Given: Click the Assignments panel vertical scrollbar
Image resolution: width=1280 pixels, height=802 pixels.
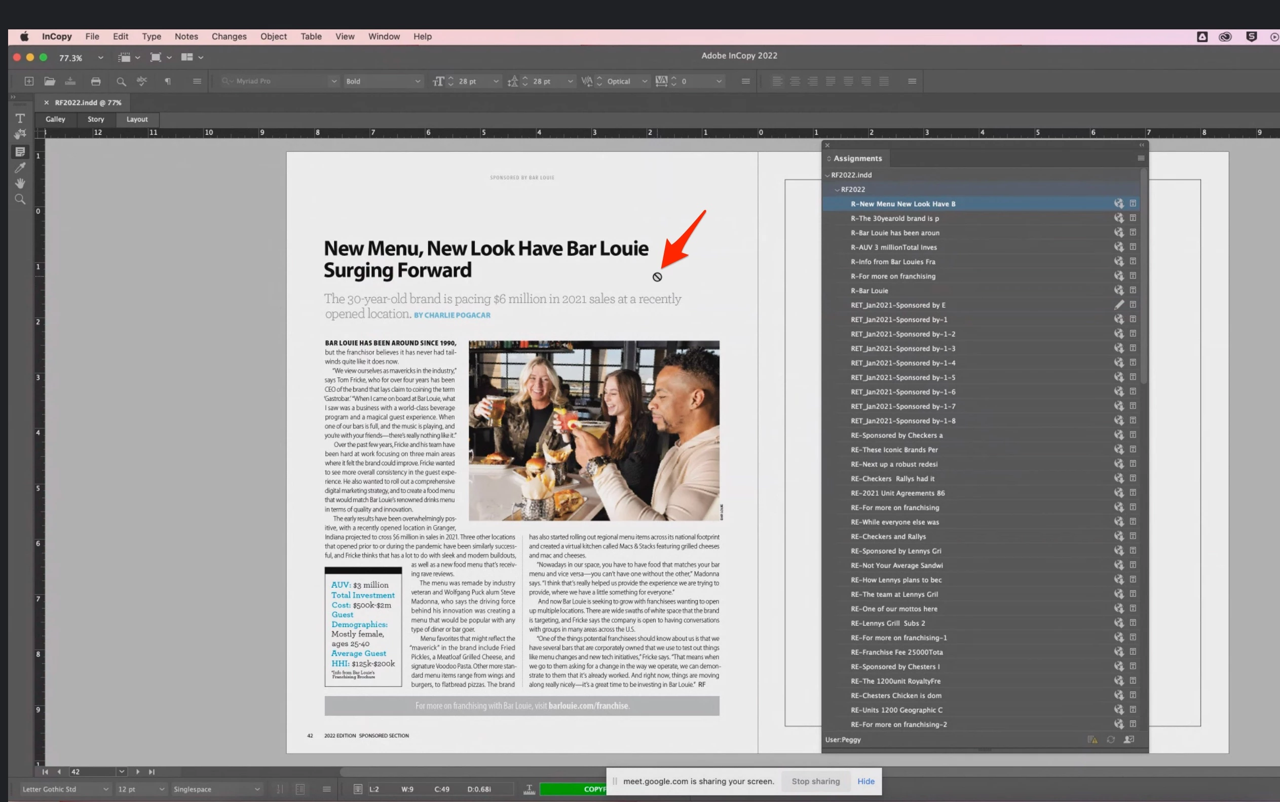Looking at the screenshot, I should tap(1144, 276).
